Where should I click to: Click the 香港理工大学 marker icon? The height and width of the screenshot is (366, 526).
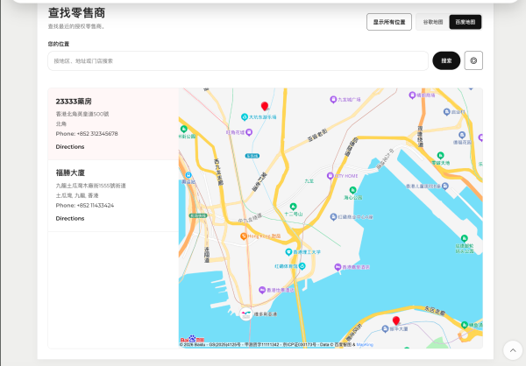[288, 251]
